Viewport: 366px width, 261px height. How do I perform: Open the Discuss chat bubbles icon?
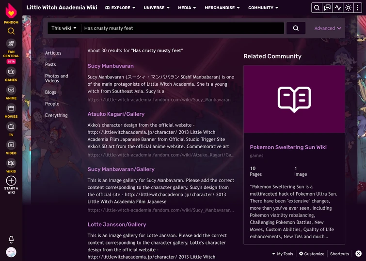point(327,8)
